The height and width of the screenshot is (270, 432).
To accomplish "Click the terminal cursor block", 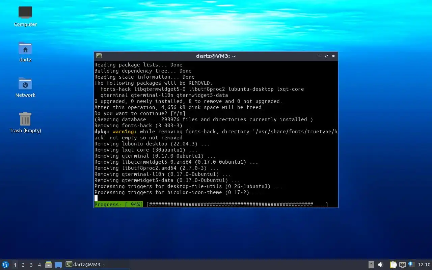I will point(96,198).
